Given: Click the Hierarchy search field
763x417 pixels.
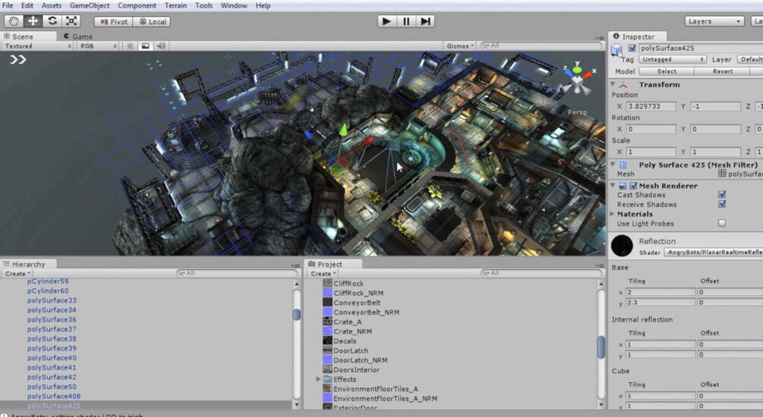Looking at the screenshot, I should pyautogui.click(x=236, y=273).
